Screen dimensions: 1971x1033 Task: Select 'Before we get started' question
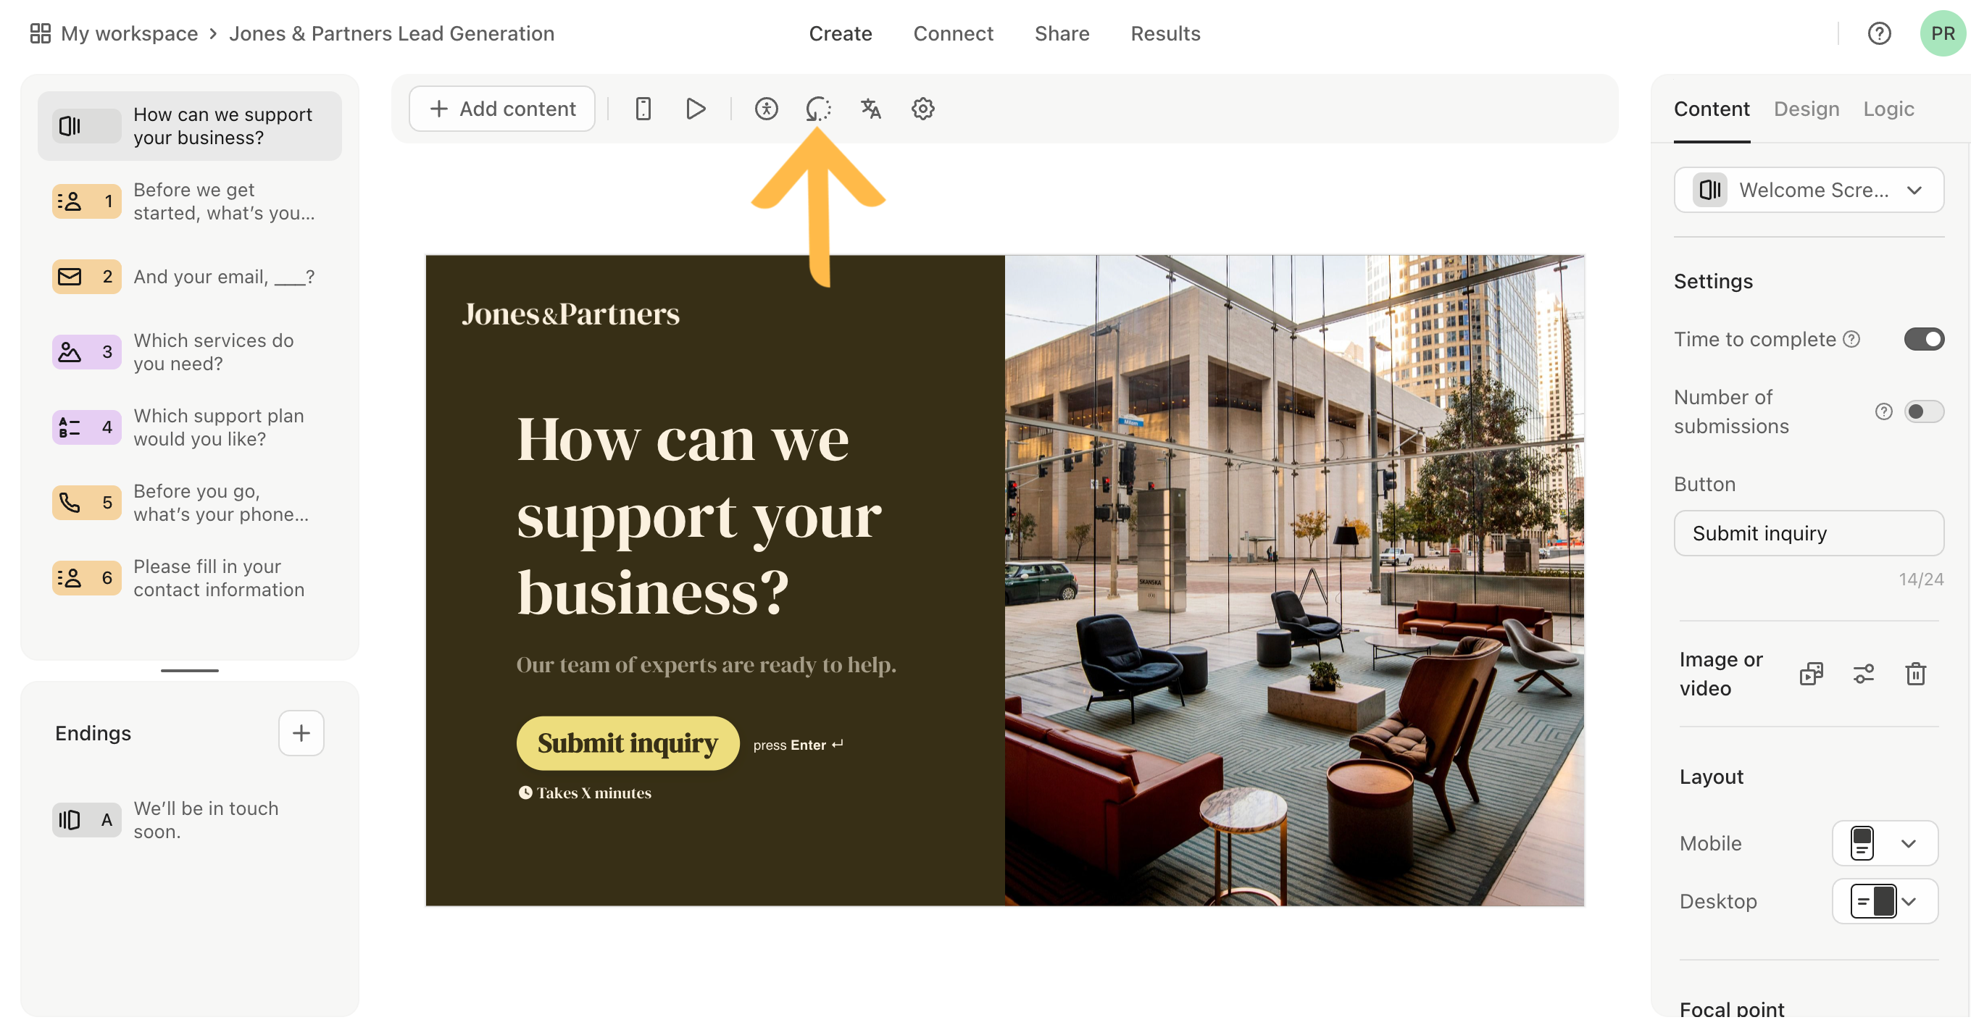190,201
